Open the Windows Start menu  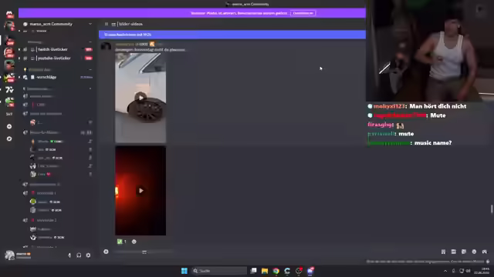184,271
